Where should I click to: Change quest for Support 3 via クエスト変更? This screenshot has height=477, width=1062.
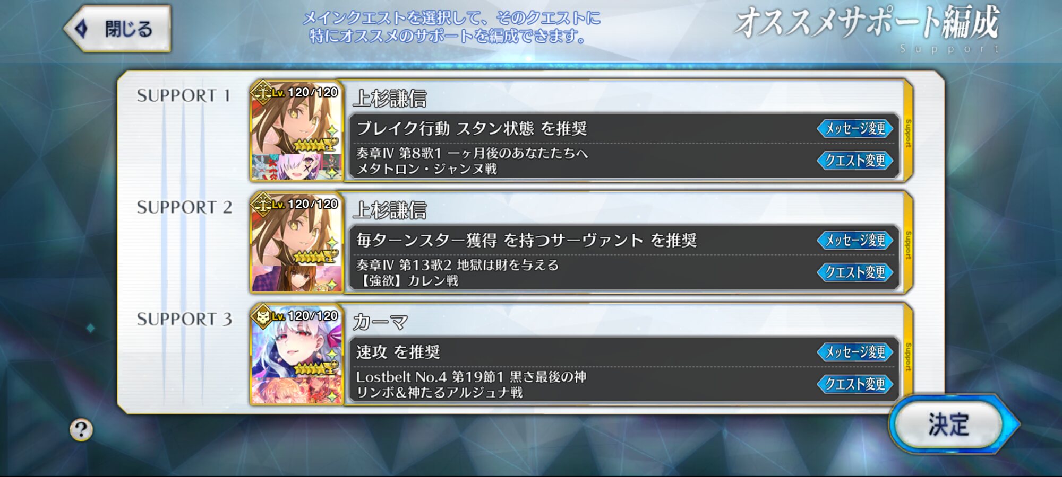pos(855,384)
